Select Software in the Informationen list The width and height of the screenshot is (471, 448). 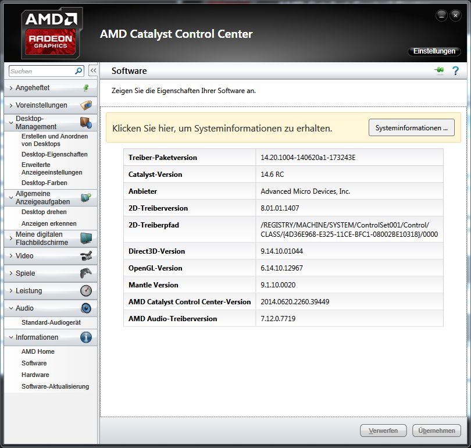[x=34, y=363]
